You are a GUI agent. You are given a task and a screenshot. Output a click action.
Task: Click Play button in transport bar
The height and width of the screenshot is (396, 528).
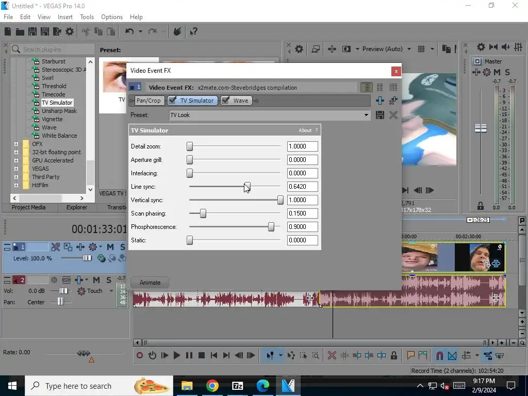coord(176,355)
